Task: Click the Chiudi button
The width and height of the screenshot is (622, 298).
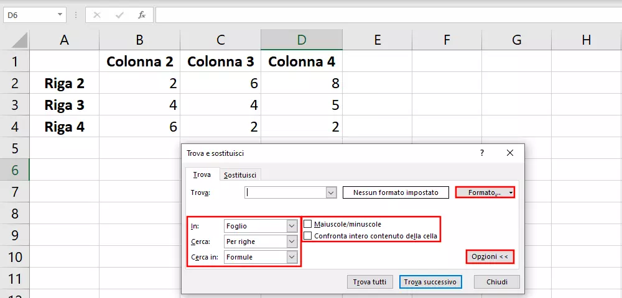Action: click(x=496, y=282)
